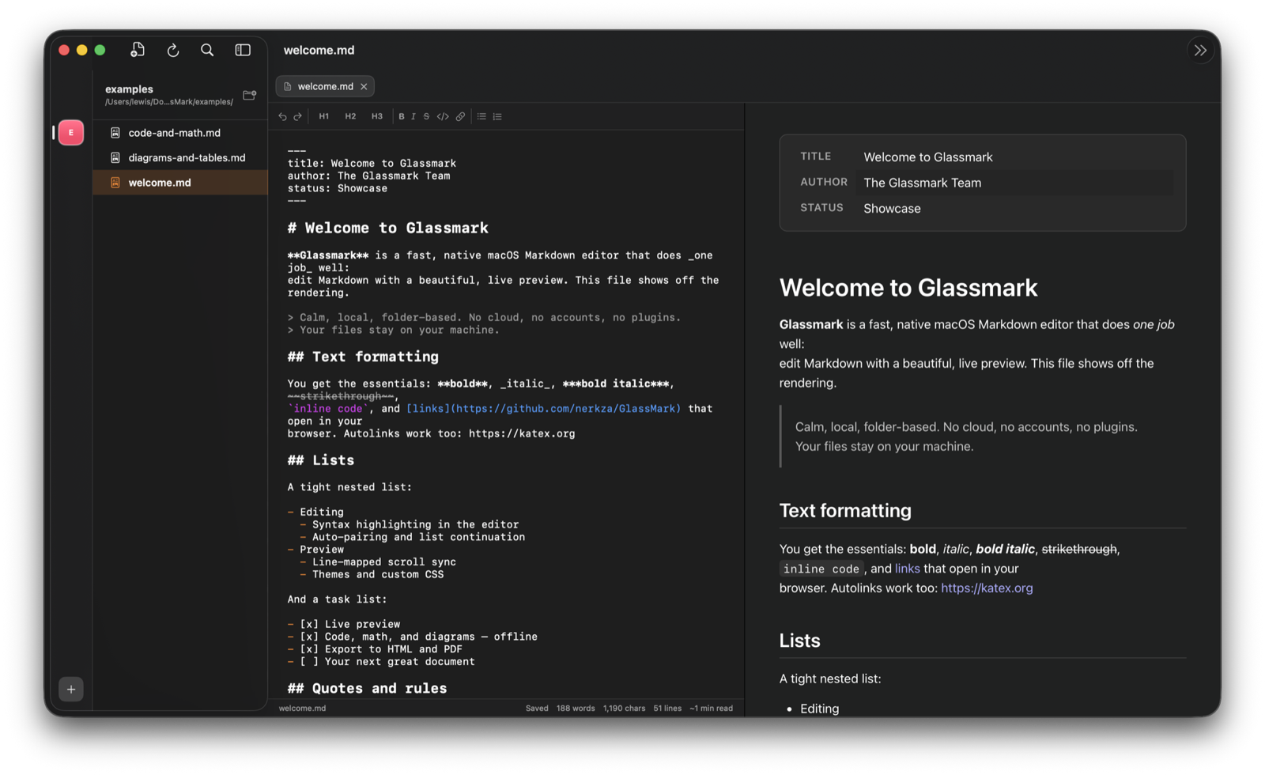
Task: Click the preview 'Lists' heading
Action: 799,641
